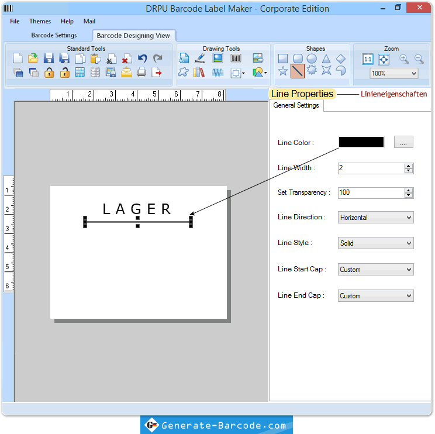Select the Diamond shape
Image resolution: width=435 pixels, height=434 pixels.
click(x=341, y=58)
